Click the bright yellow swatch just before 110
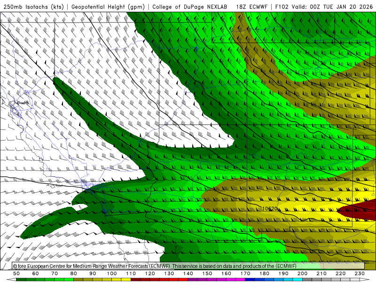Viewport: 376px width, 282px height. point(126,280)
